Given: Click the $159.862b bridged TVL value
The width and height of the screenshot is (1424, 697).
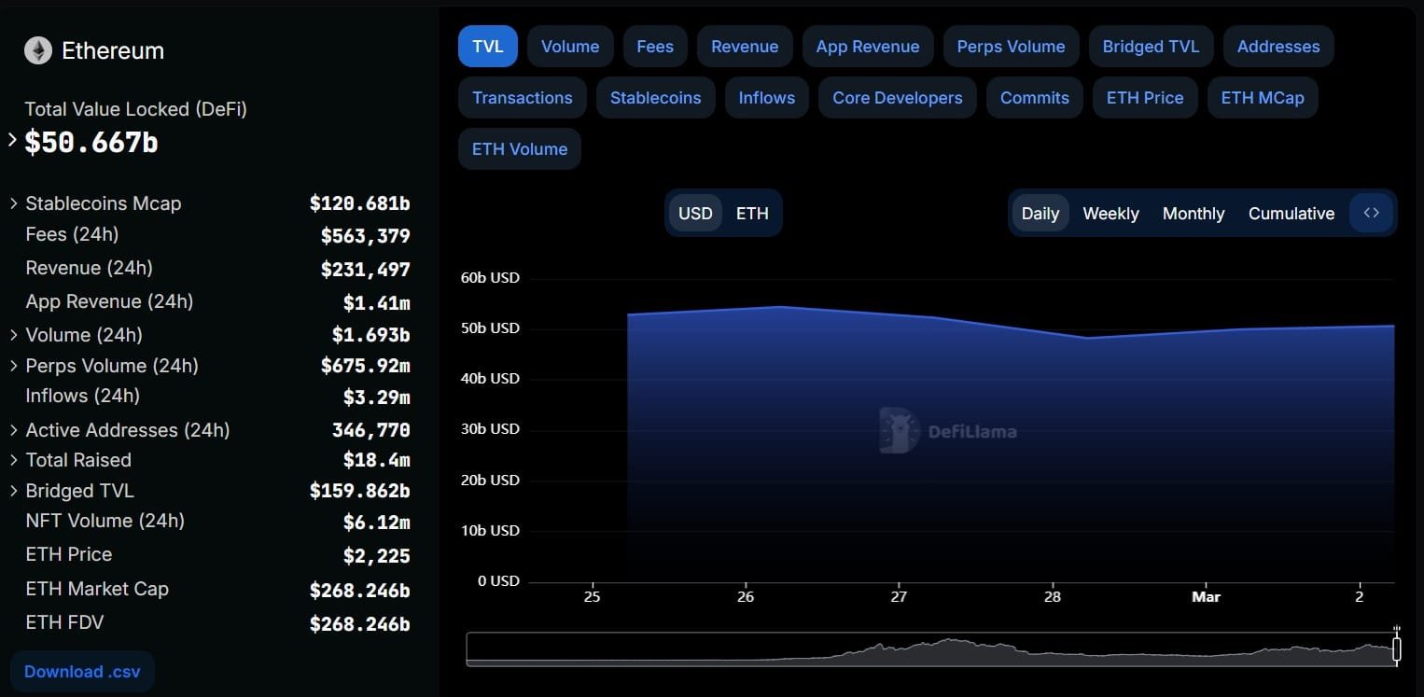Looking at the screenshot, I should pyautogui.click(x=360, y=491).
